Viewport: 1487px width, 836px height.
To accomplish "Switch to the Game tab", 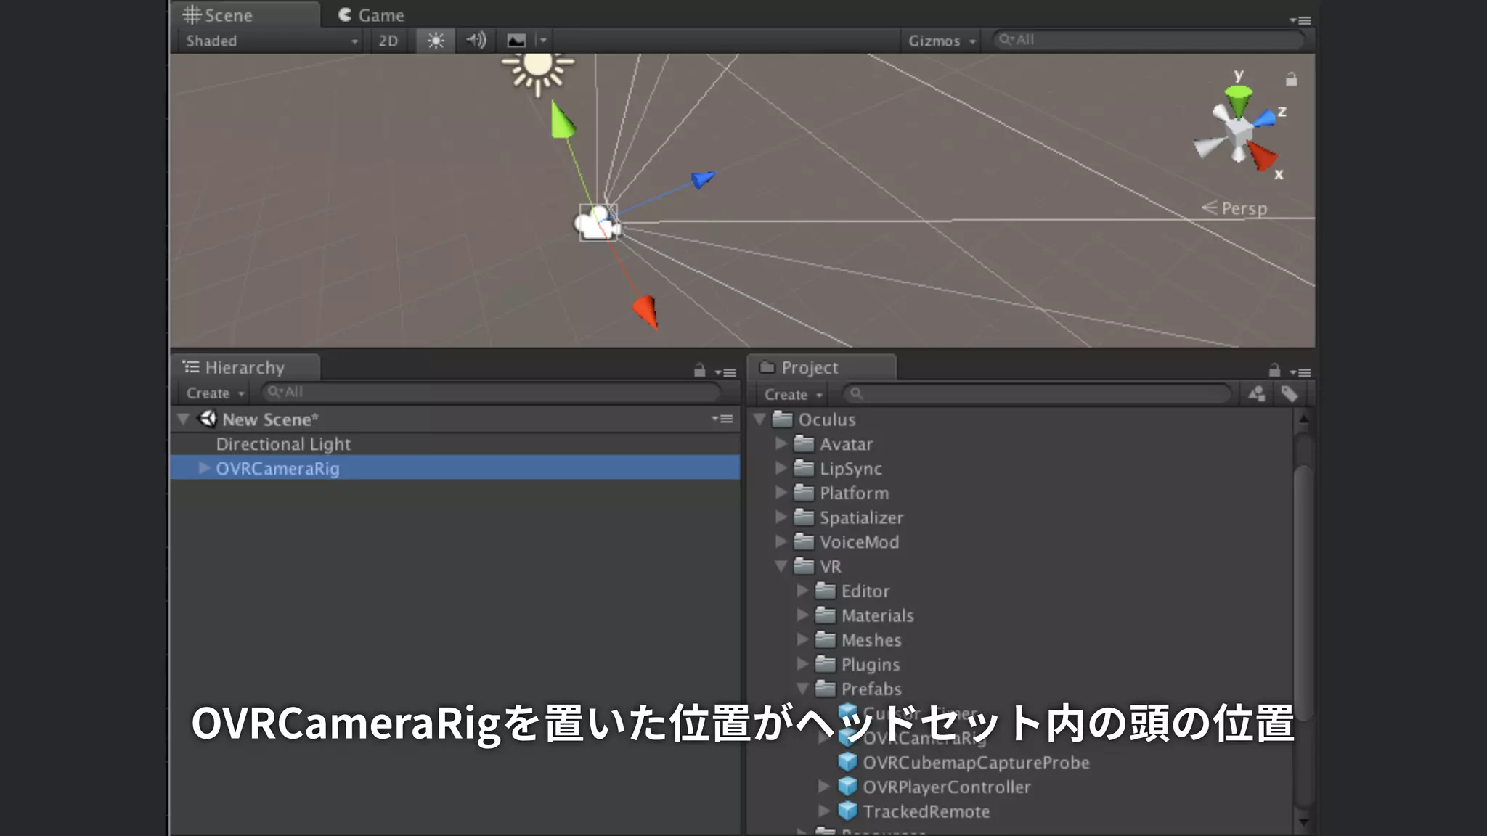I will pyautogui.click(x=371, y=15).
